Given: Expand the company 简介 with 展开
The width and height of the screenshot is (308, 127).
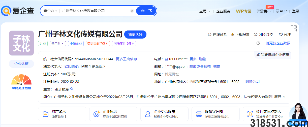Looking at the screenshot, I should pyautogui.click(x=280, y=97).
